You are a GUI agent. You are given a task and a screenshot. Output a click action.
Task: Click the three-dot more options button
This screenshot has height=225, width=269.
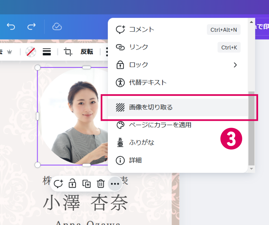pyautogui.click(x=115, y=184)
